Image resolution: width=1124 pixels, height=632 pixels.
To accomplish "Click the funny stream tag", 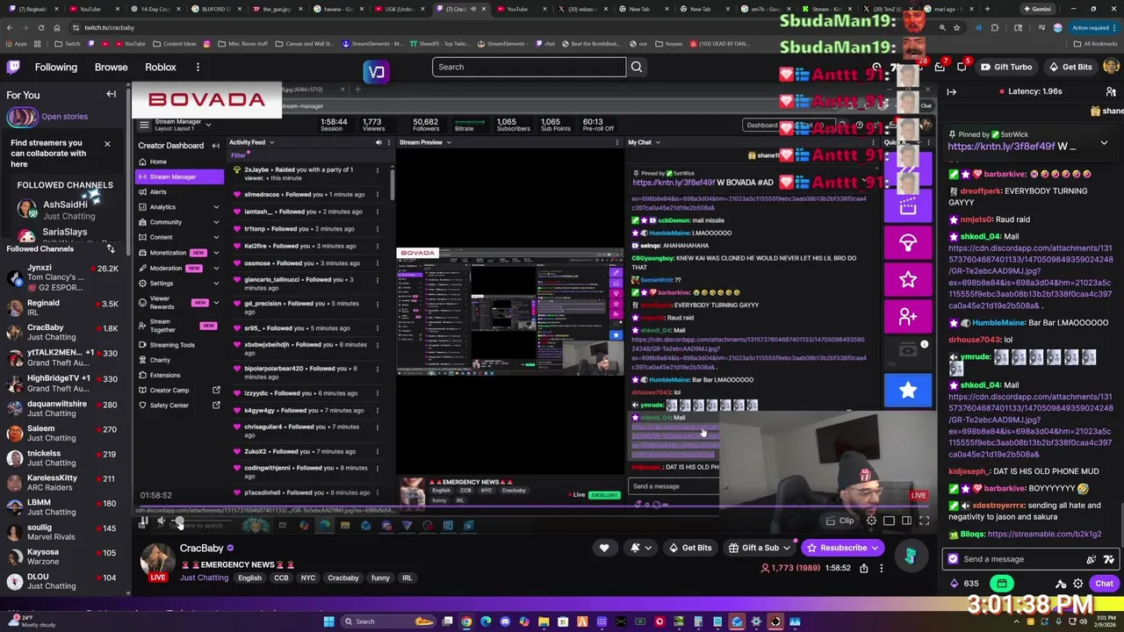I will coord(380,578).
